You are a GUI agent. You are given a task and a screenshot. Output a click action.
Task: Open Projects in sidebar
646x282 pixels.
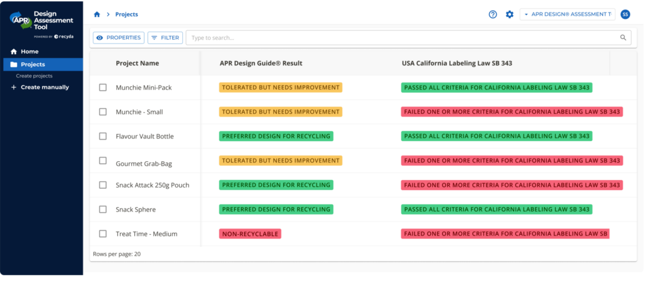click(x=43, y=65)
